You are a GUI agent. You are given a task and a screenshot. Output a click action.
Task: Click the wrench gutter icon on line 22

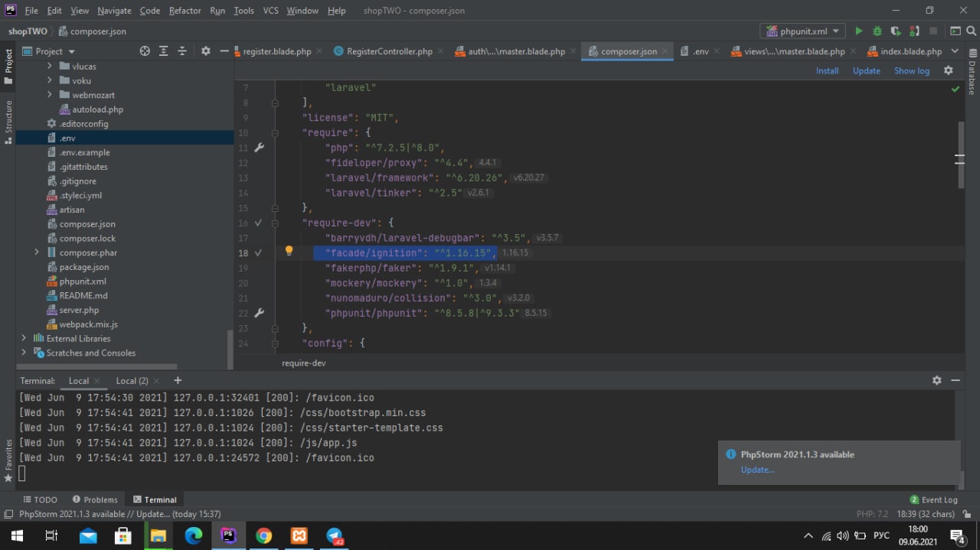259,313
